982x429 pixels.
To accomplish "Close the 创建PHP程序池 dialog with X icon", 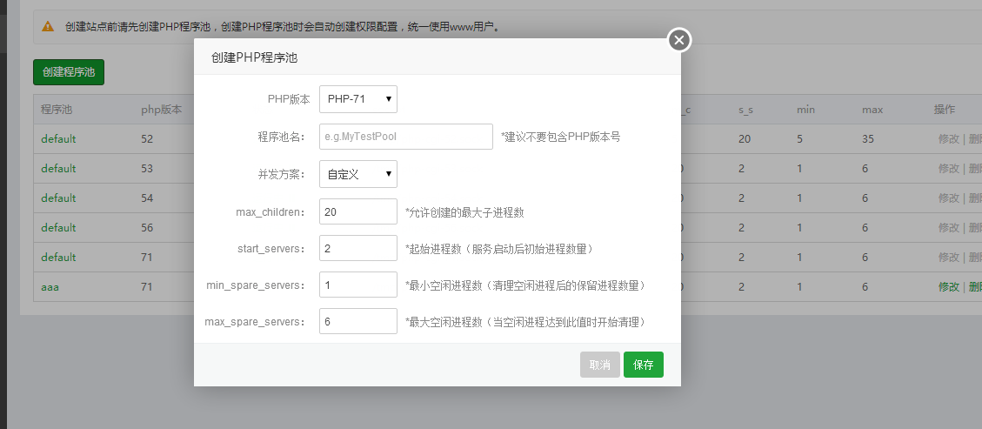I will (679, 40).
